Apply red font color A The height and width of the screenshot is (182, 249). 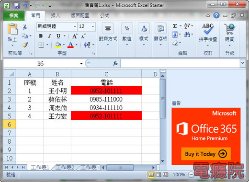(x=70, y=45)
